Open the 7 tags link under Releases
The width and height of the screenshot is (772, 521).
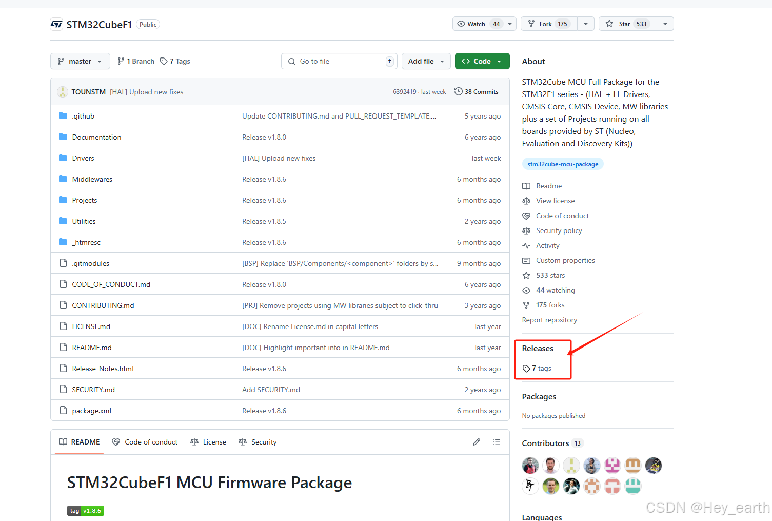coord(537,368)
